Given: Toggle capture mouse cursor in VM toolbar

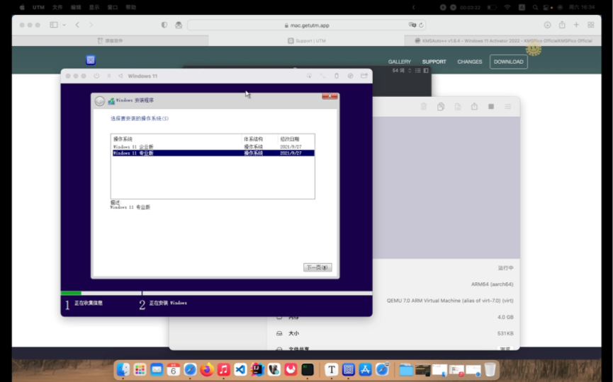Looking at the screenshot, I should [309, 76].
